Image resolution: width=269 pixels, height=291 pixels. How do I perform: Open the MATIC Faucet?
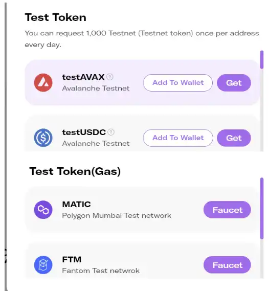227,210
